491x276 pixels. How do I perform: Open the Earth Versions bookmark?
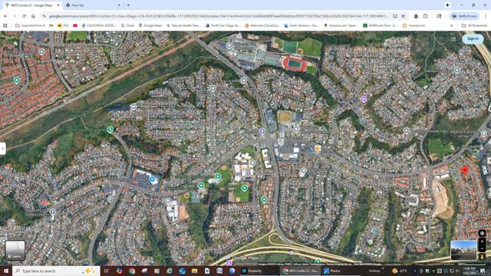pyautogui.click(x=301, y=25)
